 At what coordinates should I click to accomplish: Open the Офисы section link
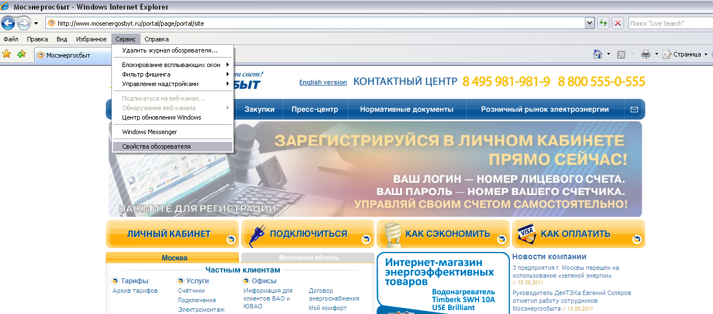[264, 281]
